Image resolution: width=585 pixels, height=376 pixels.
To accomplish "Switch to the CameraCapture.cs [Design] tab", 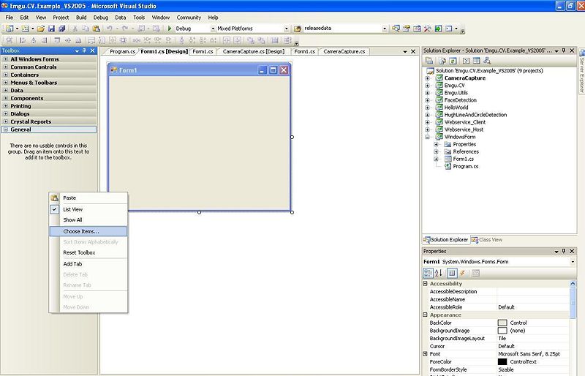I will [x=254, y=51].
